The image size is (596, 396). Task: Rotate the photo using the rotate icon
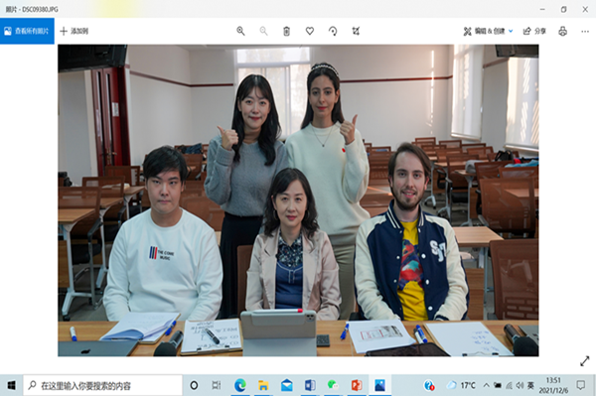[x=333, y=31]
